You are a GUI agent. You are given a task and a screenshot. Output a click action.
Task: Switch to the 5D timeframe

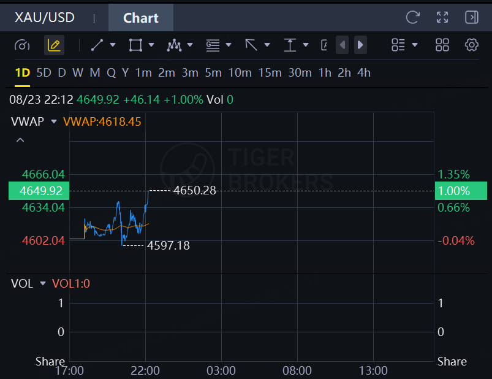click(44, 73)
